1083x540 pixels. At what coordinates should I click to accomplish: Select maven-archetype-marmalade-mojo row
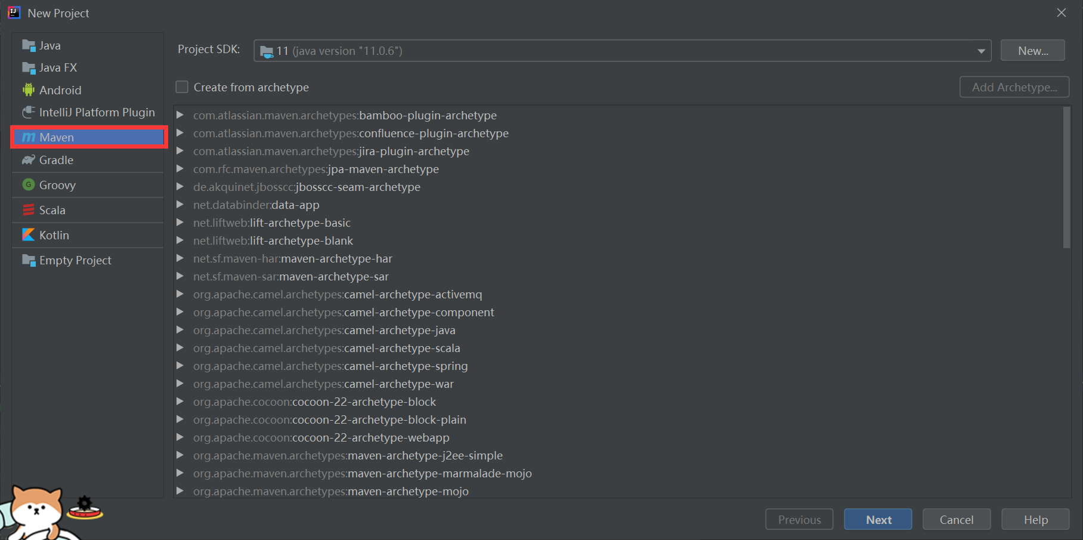tap(618, 473)
